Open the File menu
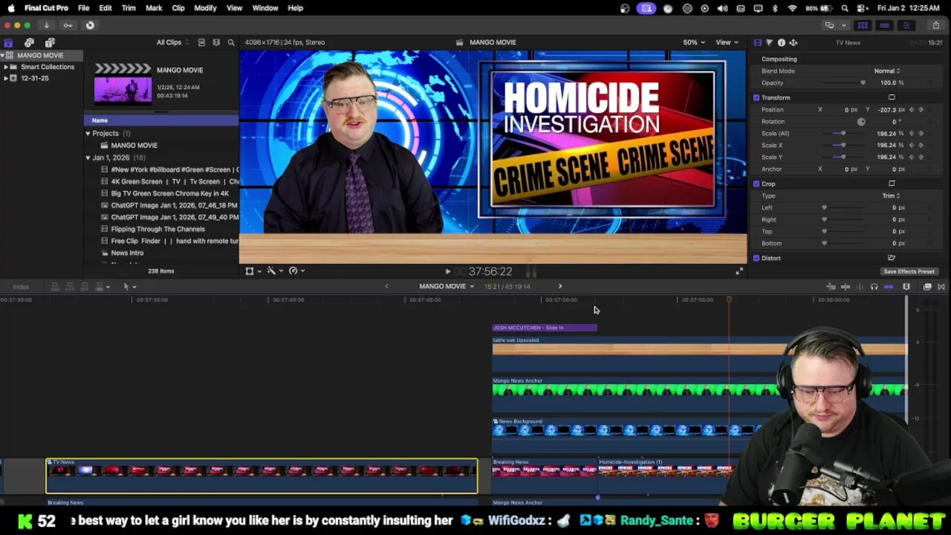This screenshot has width=951, height=535. (x=83, y=8)
